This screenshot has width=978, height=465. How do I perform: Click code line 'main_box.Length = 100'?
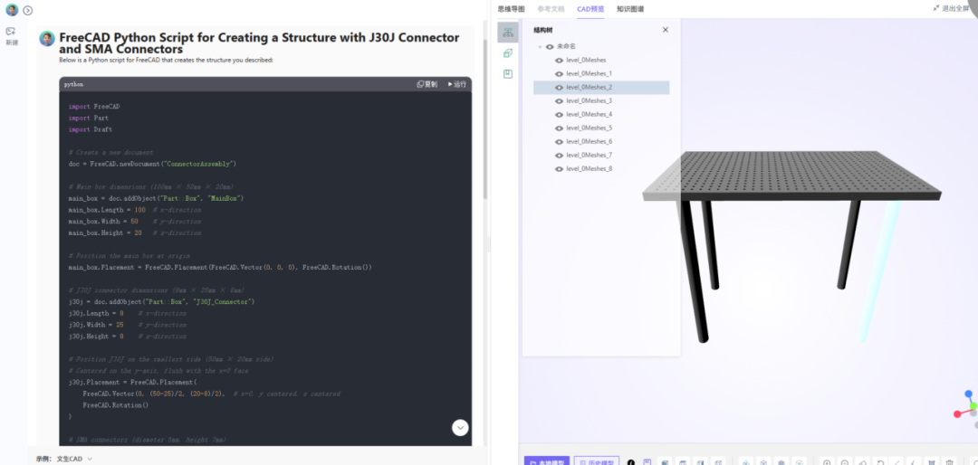coord(107,210)
